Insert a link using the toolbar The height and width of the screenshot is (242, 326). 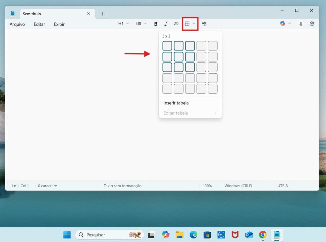click(x=176, y=24)
